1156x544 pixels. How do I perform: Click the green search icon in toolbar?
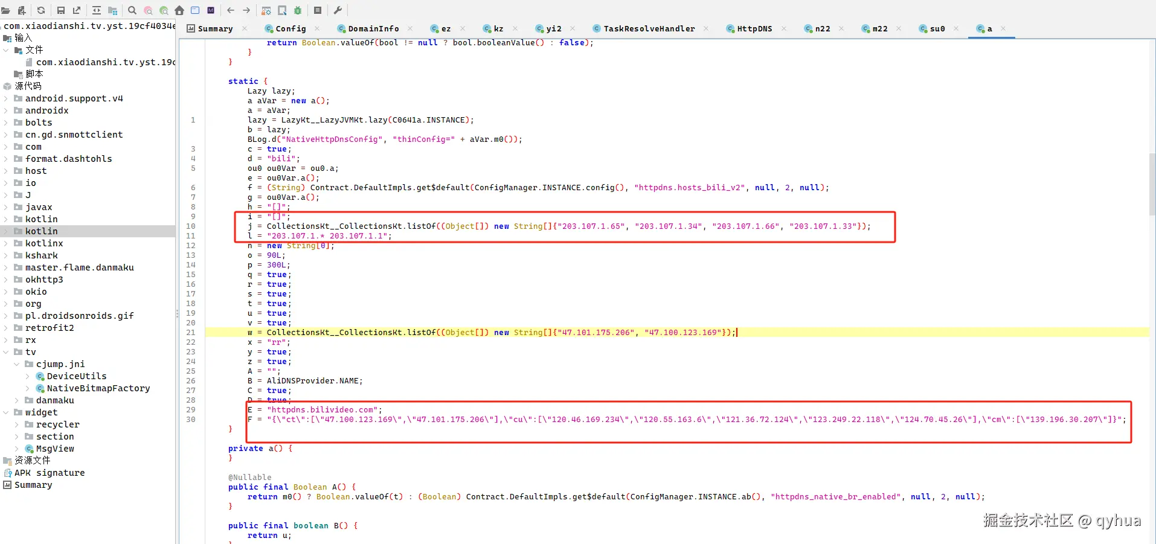pos(164,10)
